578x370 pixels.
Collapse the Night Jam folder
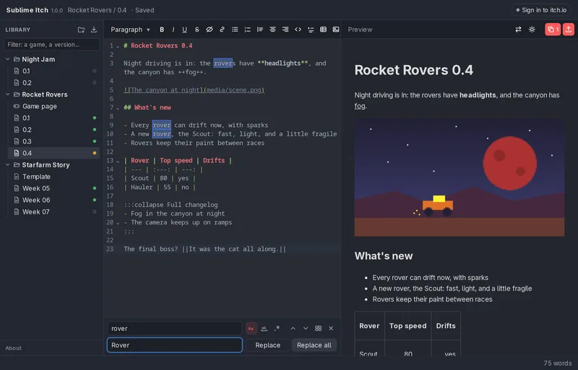[8, 59]
